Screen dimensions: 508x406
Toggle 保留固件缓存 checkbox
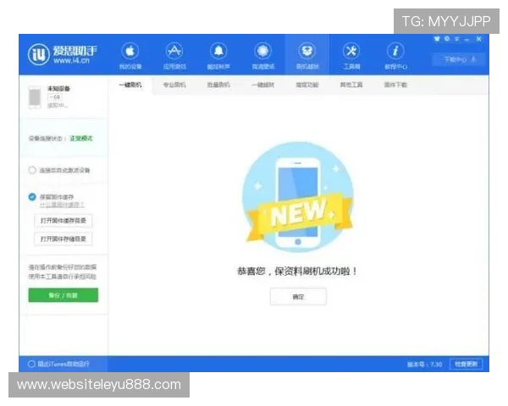coord(32,197)
